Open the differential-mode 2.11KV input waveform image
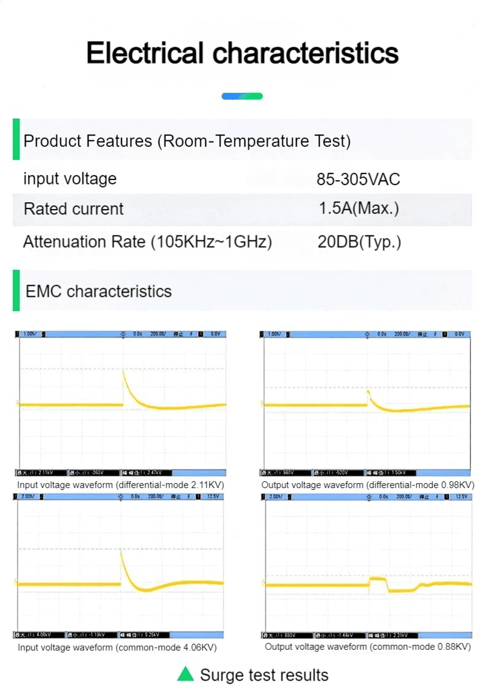 (x=121, y=403)
